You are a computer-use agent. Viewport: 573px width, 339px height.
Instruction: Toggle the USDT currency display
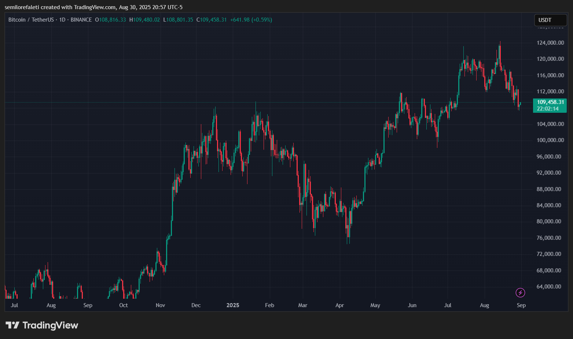click(x=550, y=20)
